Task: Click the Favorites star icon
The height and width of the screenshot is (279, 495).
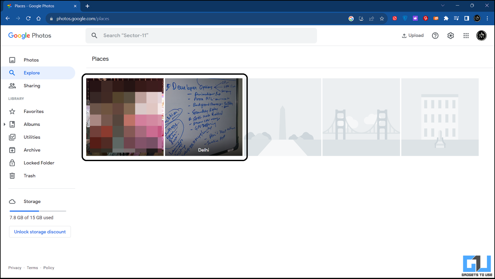Action: click(12, 111)
